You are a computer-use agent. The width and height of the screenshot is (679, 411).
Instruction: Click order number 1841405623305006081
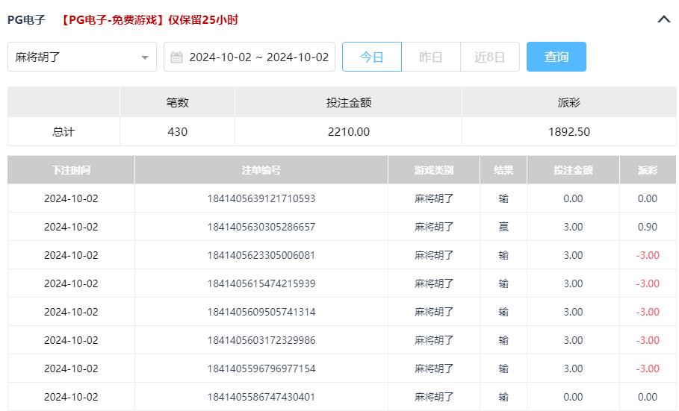tap(261, 255)
